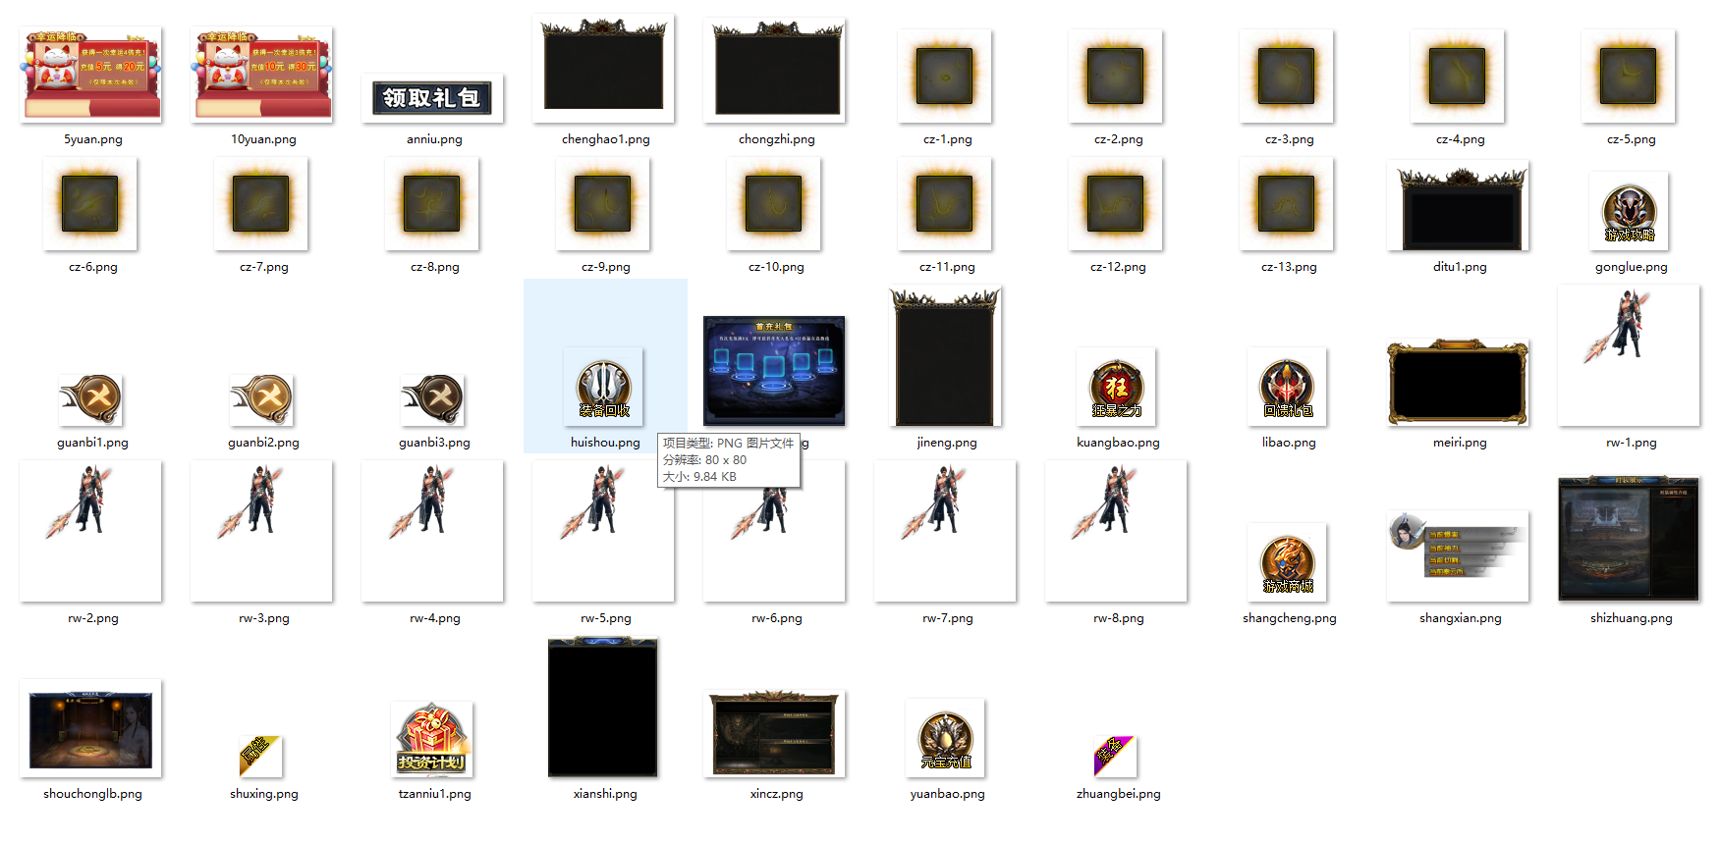Select the guanbi1.png close icon

click(x=90, y=399)
